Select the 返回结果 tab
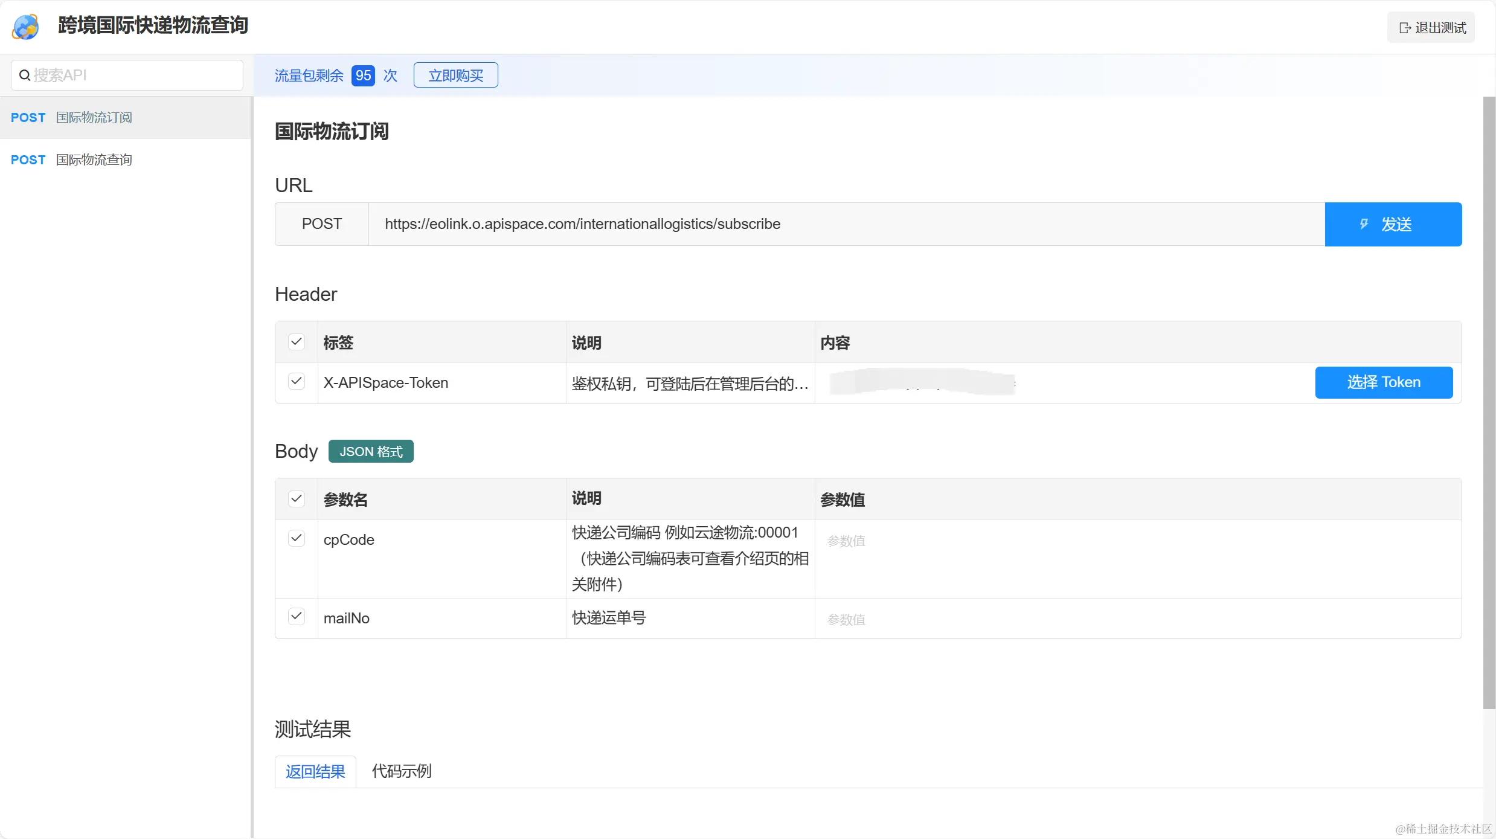 point(315,771)
